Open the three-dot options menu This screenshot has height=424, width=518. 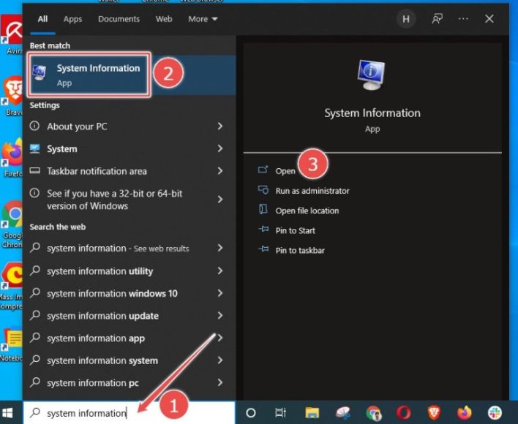(x=463, y=19)
